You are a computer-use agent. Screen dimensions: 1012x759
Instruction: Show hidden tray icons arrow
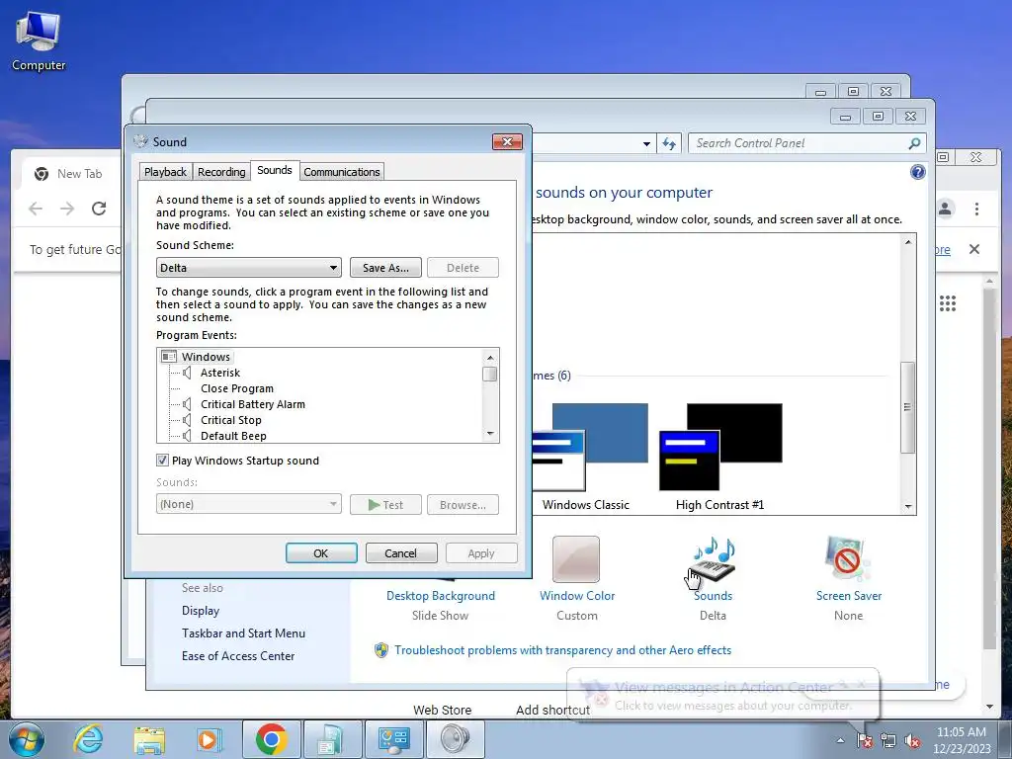(x=840, y=740)
